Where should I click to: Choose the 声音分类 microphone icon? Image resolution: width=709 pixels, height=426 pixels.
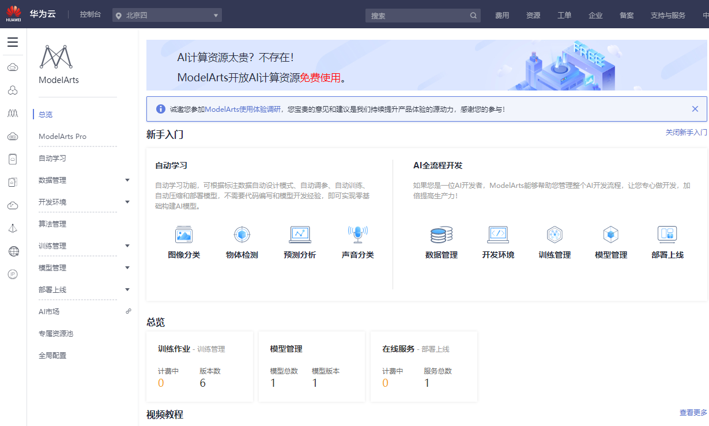tap(357, 235)
